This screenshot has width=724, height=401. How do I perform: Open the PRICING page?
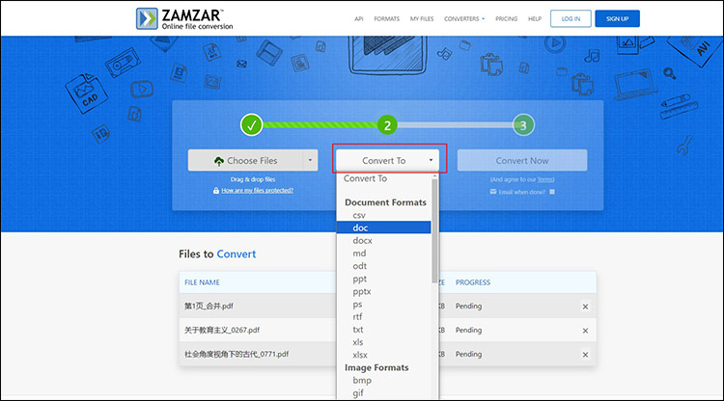[x=506, y=19]
